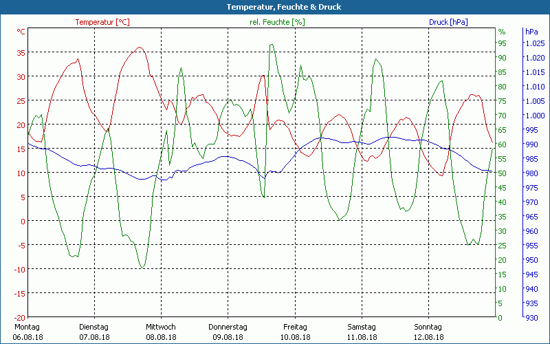Image resolution: width=550 pixels, height=344 pixels.
Task: Click the date '08.08.18'
Action: (x=161, y=337)
